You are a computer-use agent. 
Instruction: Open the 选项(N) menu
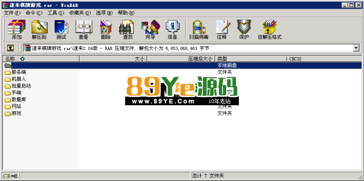tap(104, 13)
